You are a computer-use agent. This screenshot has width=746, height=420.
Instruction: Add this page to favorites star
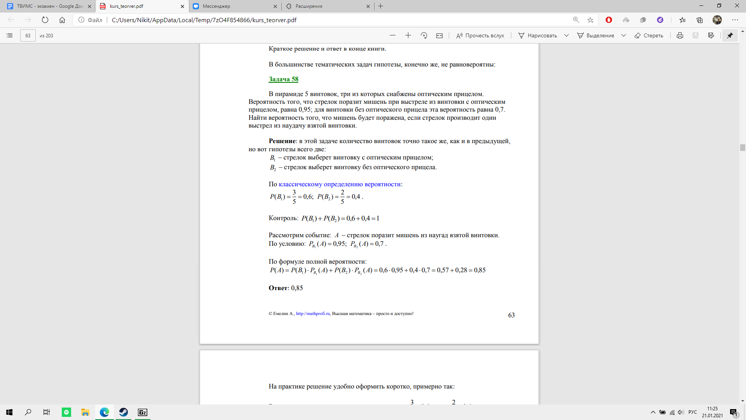(x=590, y=20)
